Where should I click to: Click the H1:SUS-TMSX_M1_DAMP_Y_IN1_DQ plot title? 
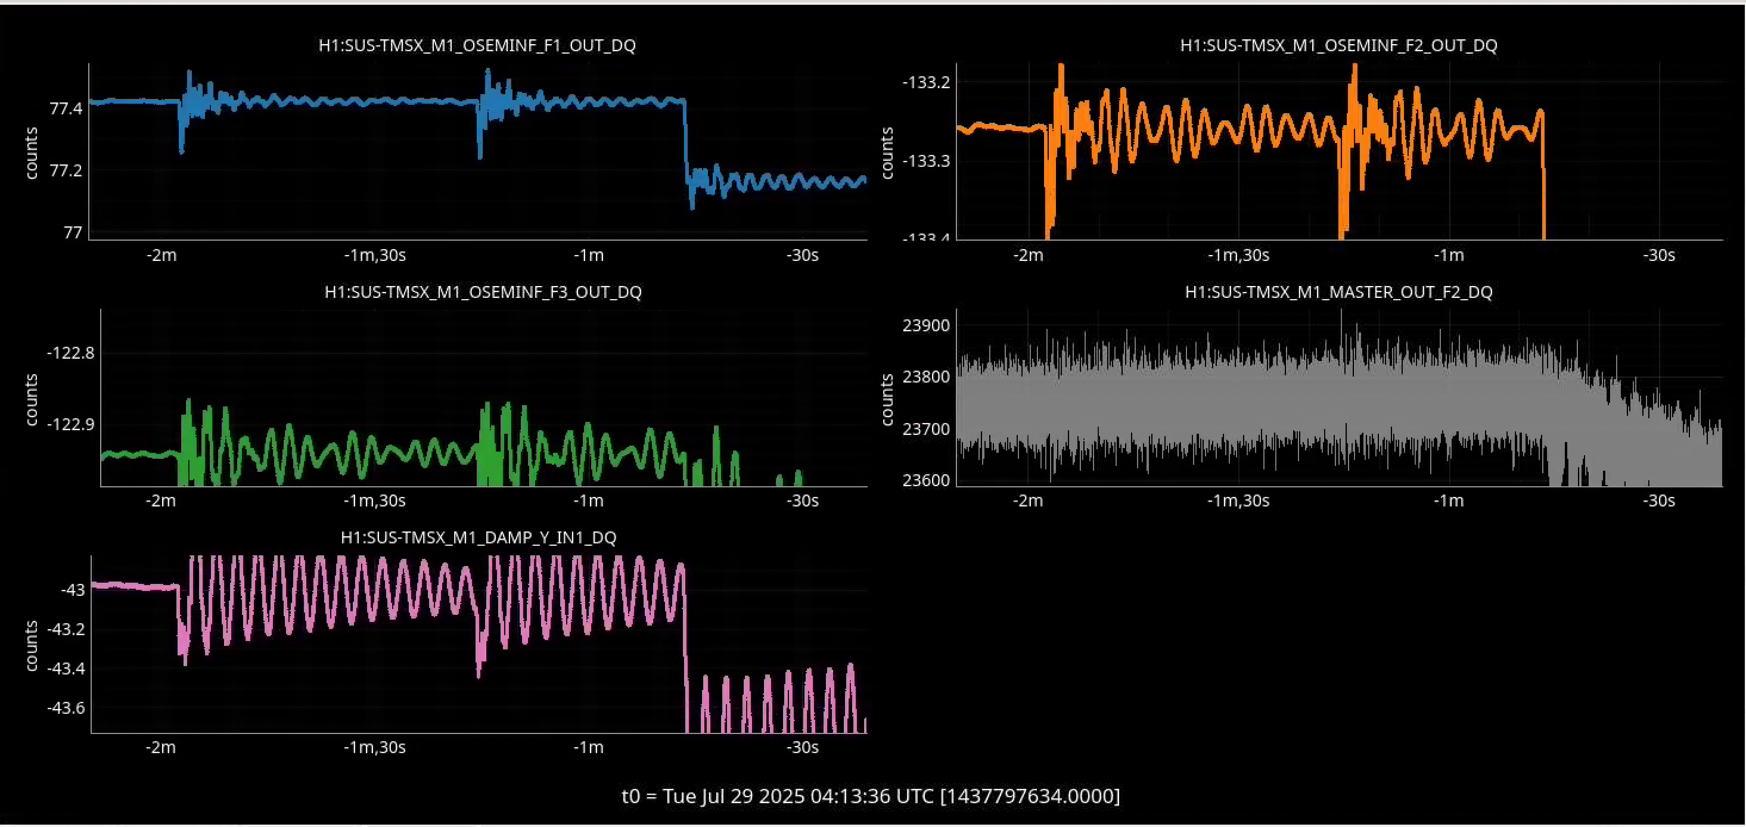479,537
